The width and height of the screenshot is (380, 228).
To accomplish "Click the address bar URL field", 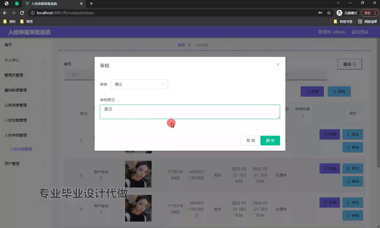I will point(174,13).
